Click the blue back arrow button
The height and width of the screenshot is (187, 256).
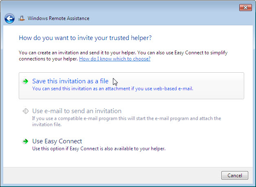[9, 18]
